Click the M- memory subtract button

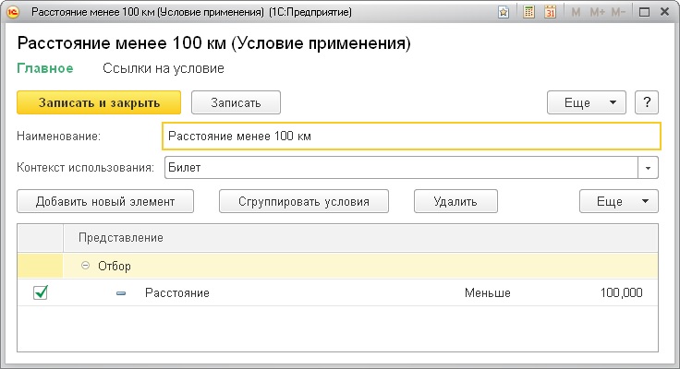click(618, 13)
